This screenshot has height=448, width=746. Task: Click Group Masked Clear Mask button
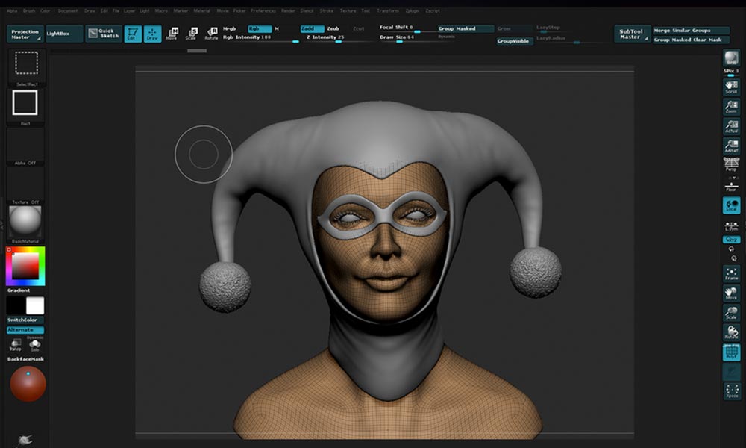[x=691, y=40]
